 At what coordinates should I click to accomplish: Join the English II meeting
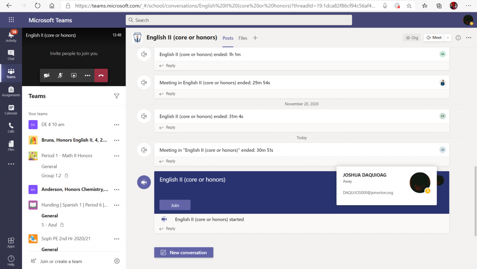pos(175,205)
